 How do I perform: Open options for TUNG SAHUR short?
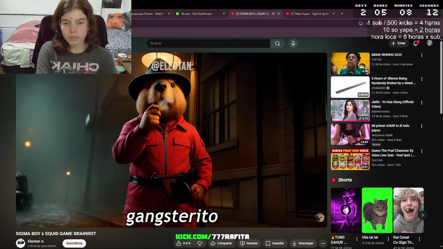click(357, 239)
